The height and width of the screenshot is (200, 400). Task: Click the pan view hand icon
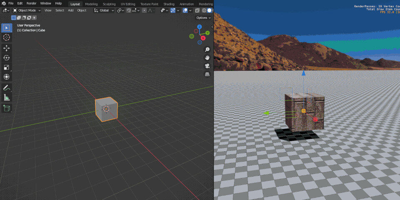pyautogui.click(x=207, y=57)
